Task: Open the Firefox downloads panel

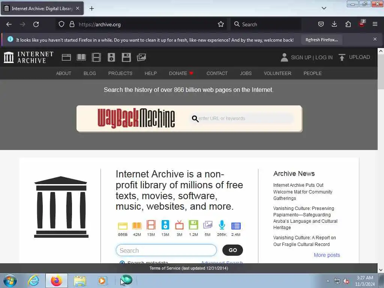Action: coord(334,24)
